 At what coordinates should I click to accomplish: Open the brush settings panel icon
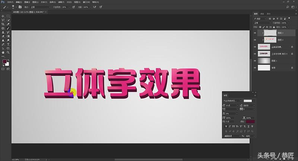click(20, 7)
